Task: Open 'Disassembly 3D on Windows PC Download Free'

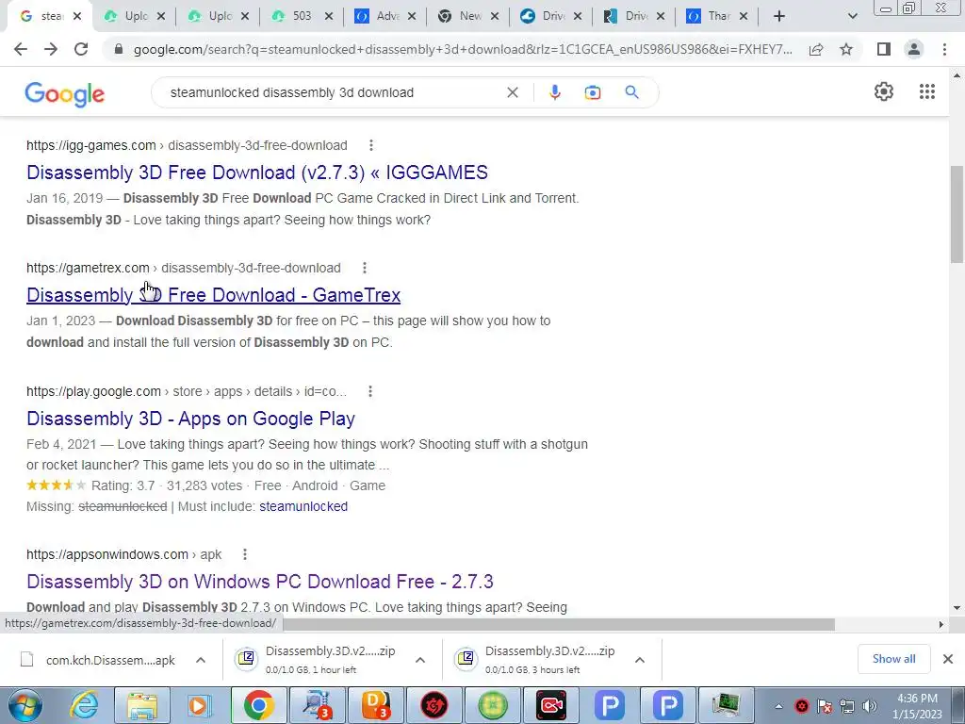Action: pos(260,582)
